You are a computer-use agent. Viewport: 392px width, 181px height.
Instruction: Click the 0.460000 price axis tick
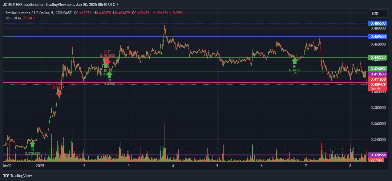378,44
